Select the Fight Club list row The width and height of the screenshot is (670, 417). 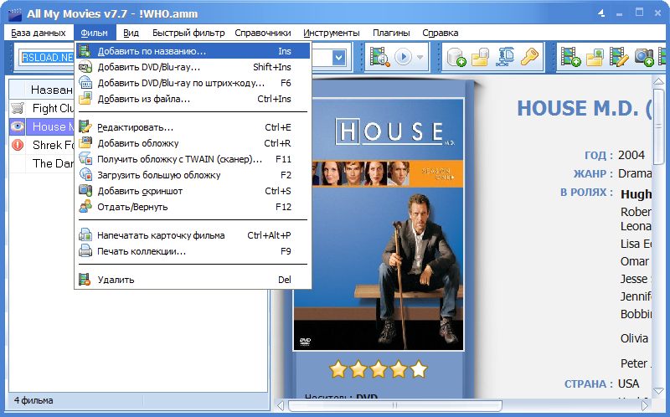[42, 108]
